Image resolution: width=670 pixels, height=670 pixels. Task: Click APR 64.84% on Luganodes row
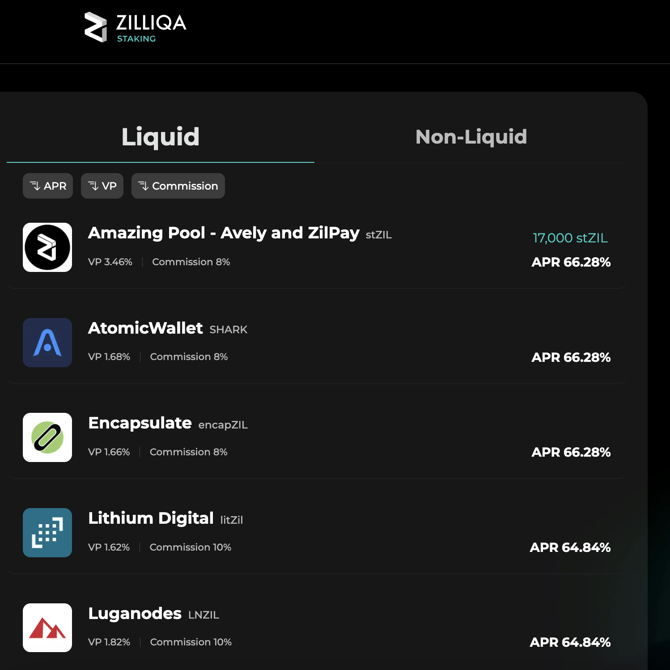coord(571,642)
